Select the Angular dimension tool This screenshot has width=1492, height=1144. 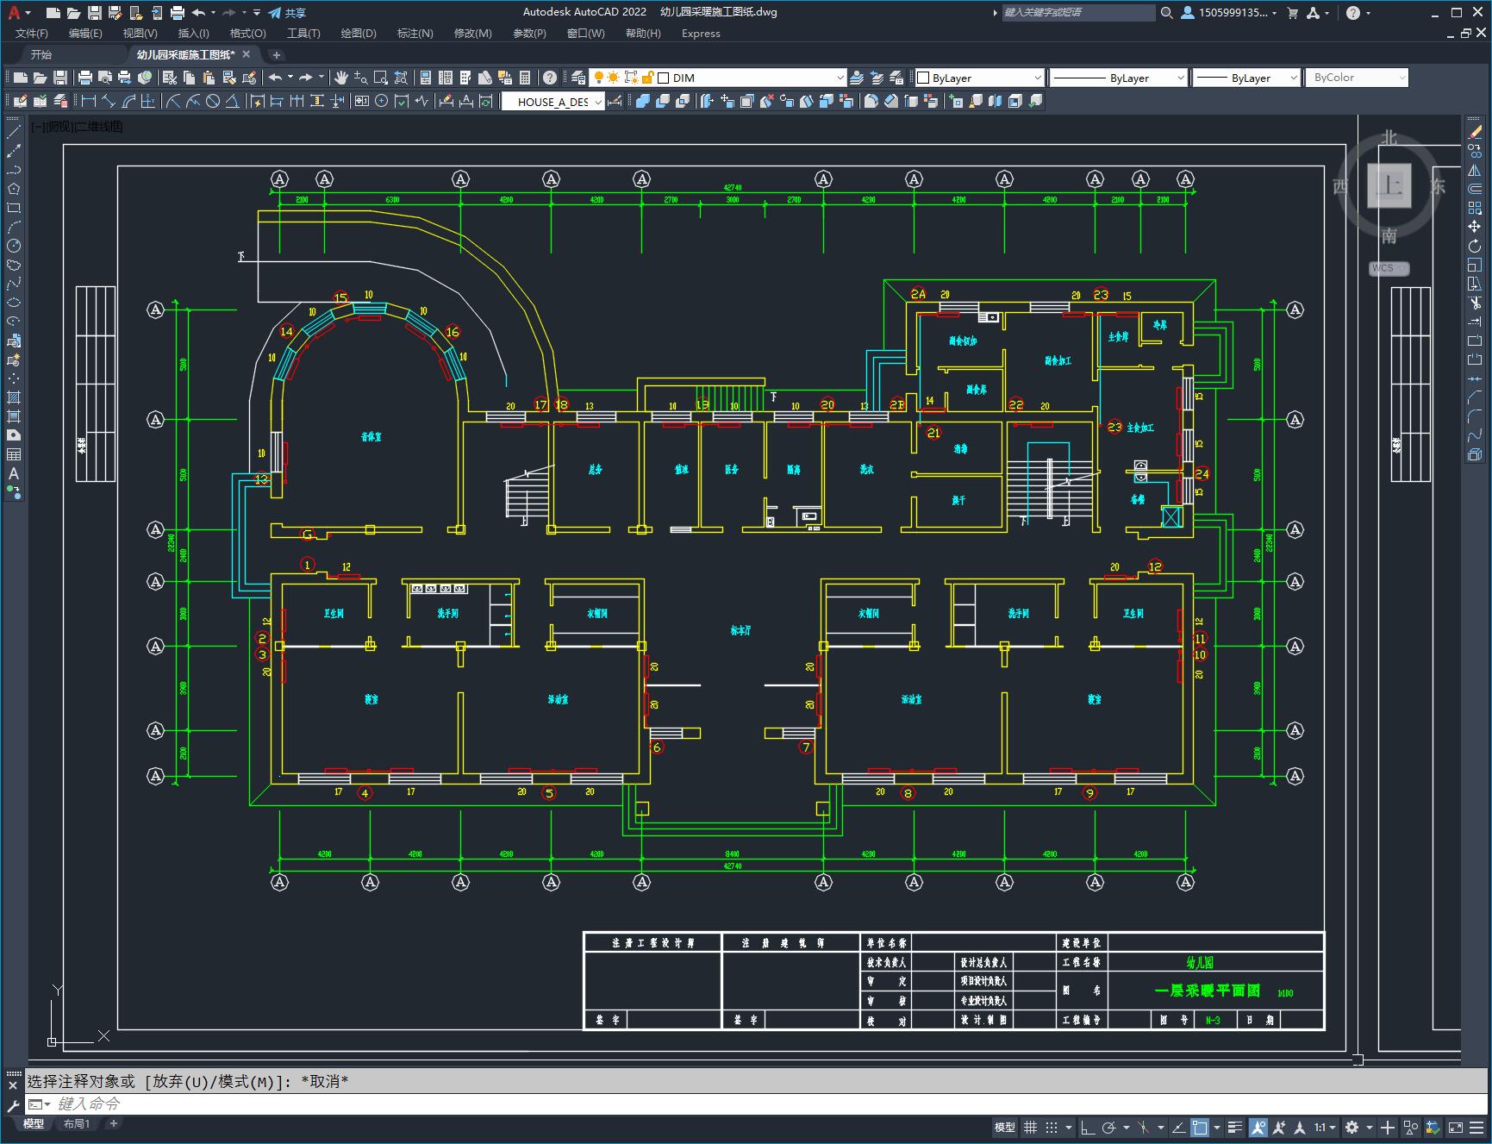click(x=232, y=102)
